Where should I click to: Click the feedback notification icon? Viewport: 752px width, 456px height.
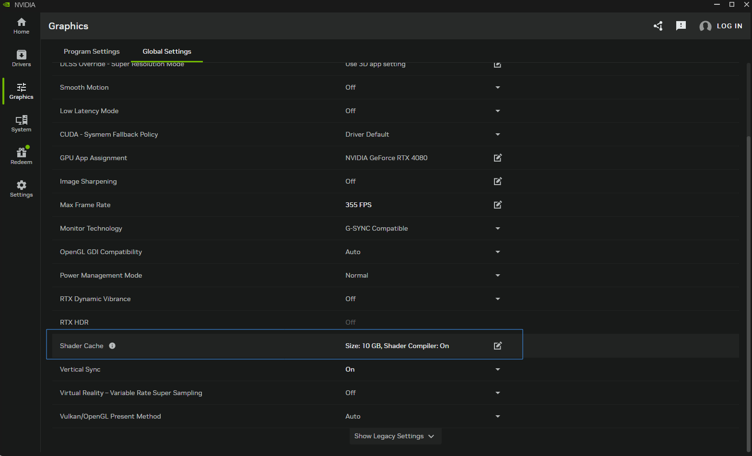click(681, 26)
